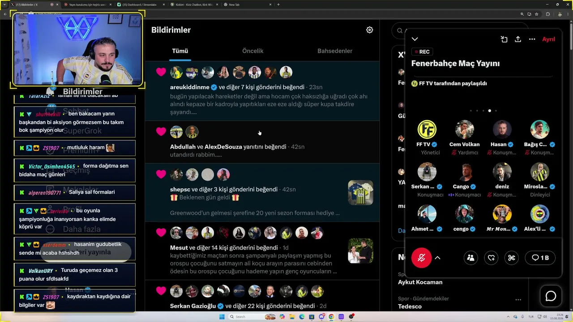Click the browser zoom magnifier icon

522,14
